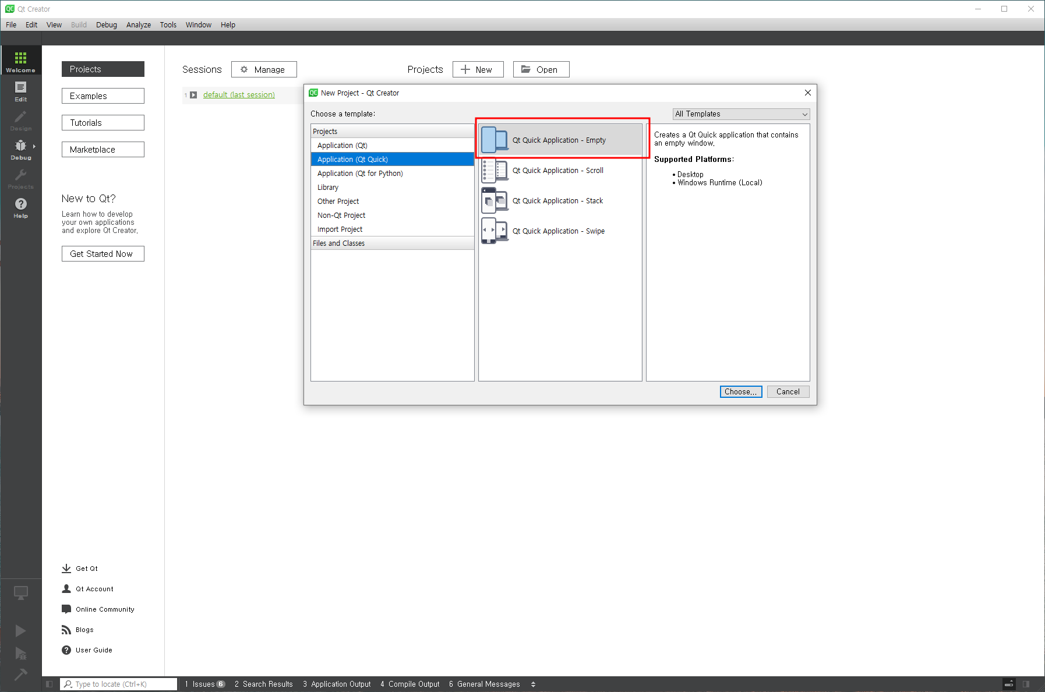1045x692 pixels.
Task: Open the Search Results output pane
Action: [263, 684]
